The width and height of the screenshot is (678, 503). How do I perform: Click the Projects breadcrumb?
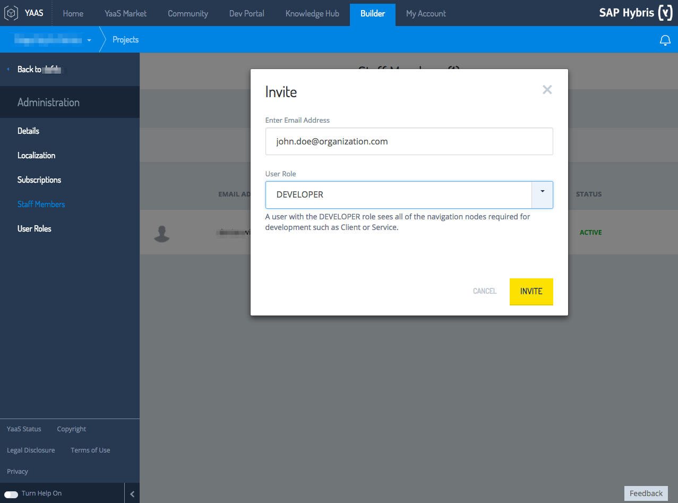(x=126, y=40)
